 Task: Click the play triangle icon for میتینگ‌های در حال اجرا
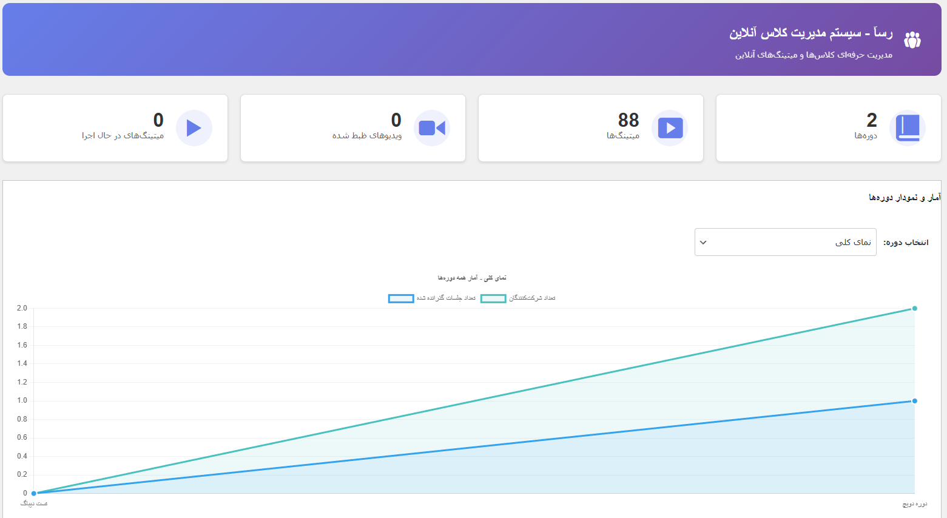(x=194, y=128)
